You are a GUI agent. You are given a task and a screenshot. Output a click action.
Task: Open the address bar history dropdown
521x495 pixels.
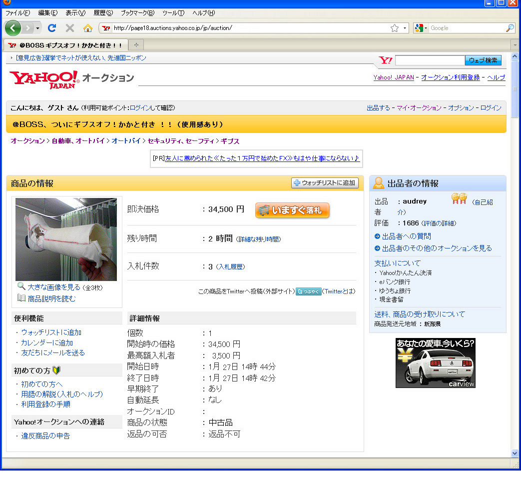(405, 28)
